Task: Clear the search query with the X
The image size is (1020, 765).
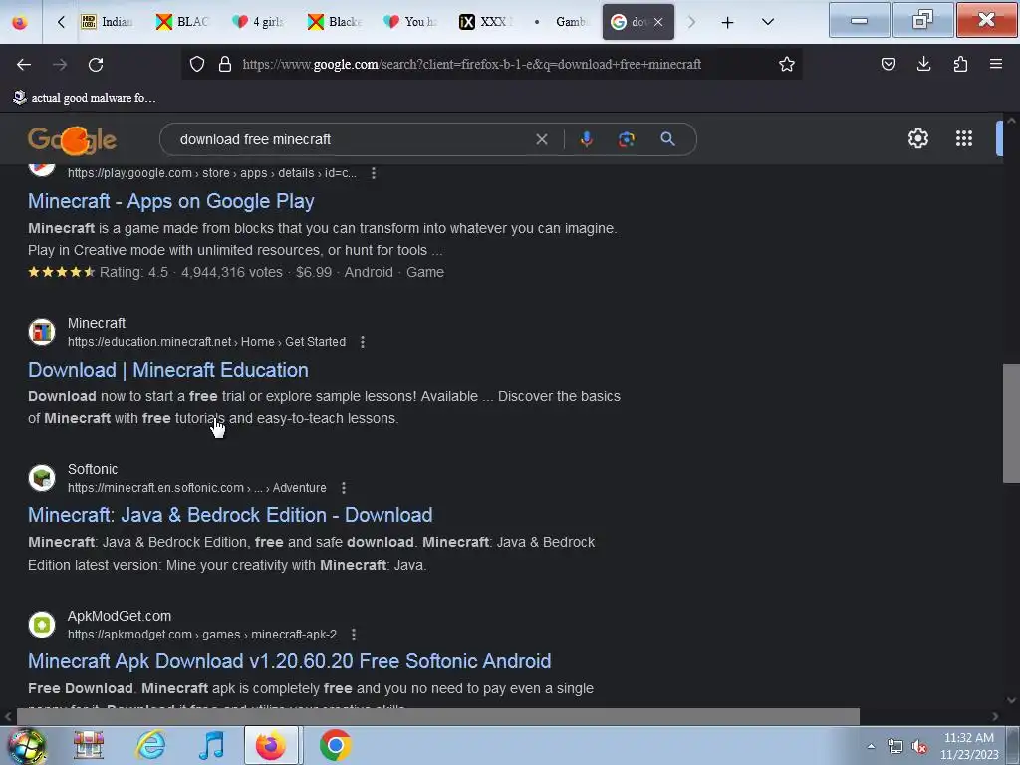Action: click(x=541, y=139)
